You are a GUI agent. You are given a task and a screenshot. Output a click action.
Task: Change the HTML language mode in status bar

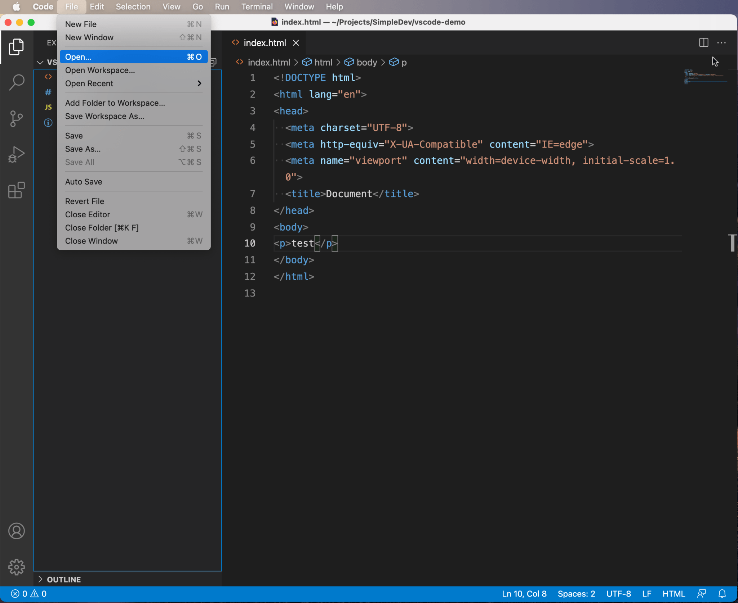[x=674, y=594]
